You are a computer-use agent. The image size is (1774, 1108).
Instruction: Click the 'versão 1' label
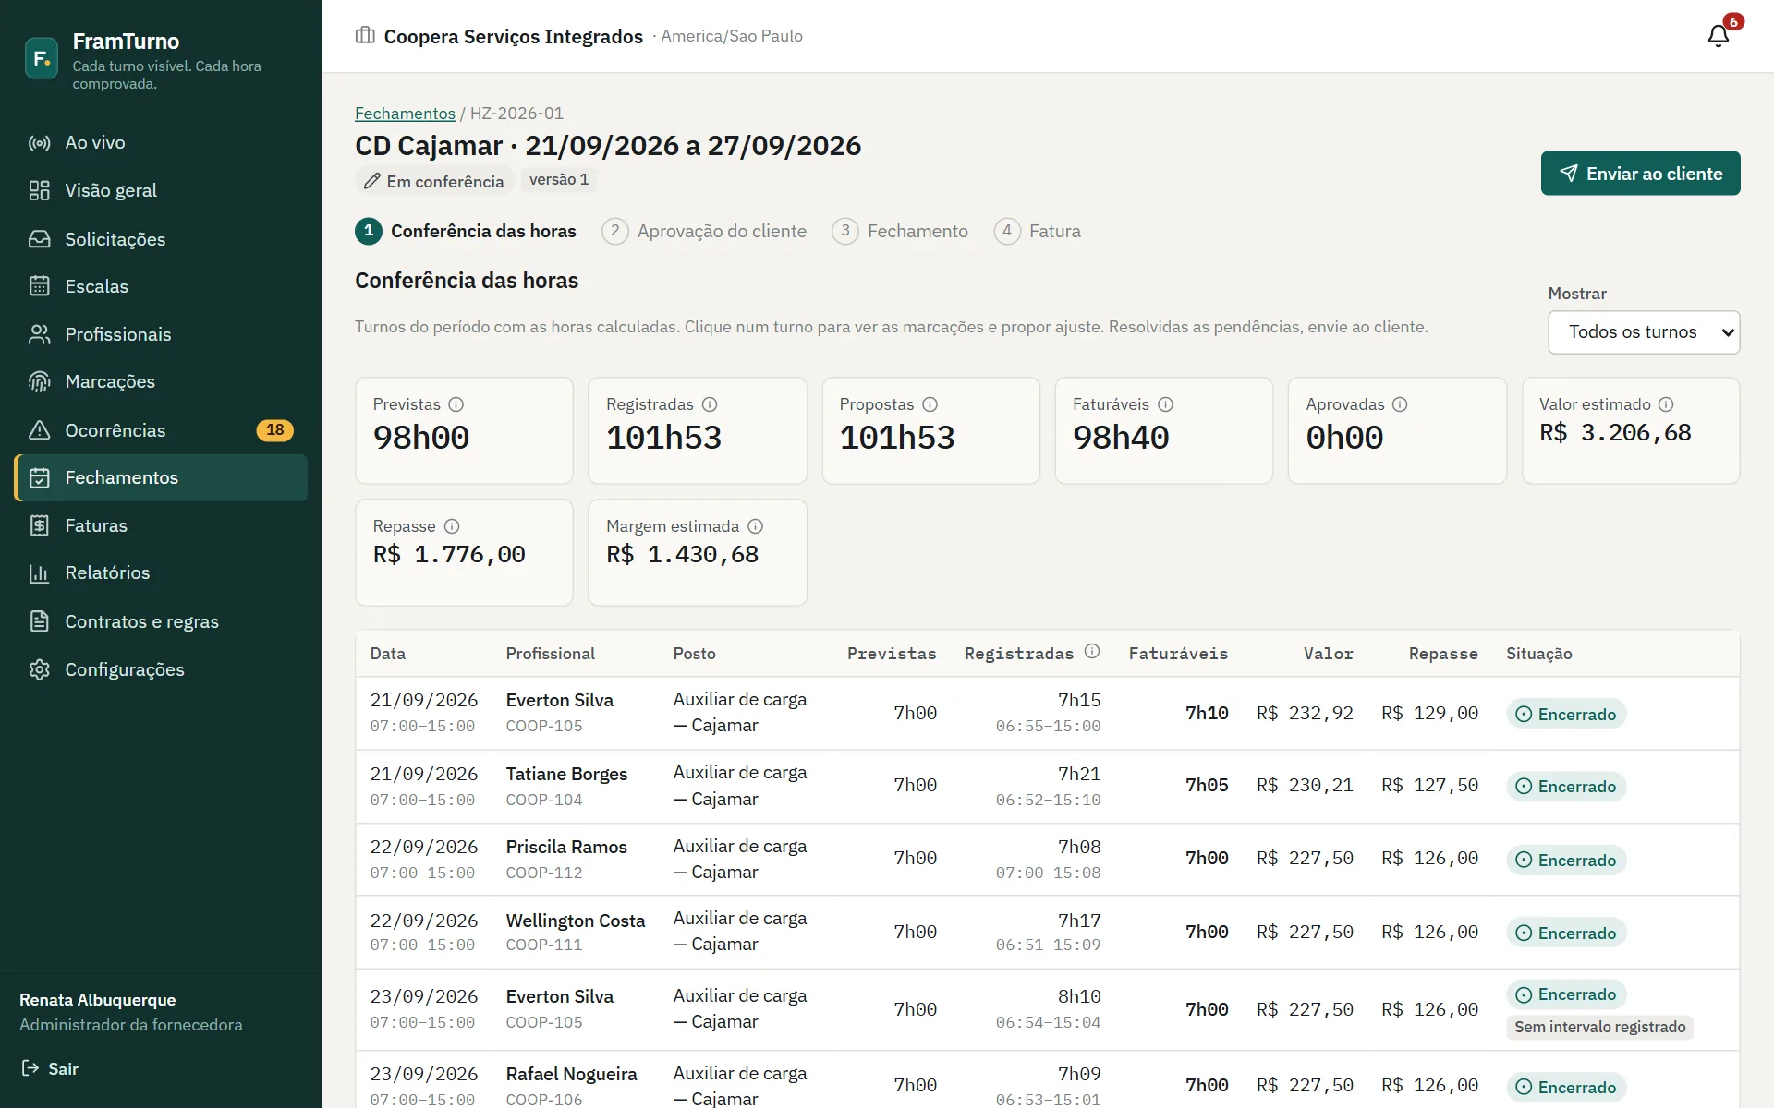(559, 179)
